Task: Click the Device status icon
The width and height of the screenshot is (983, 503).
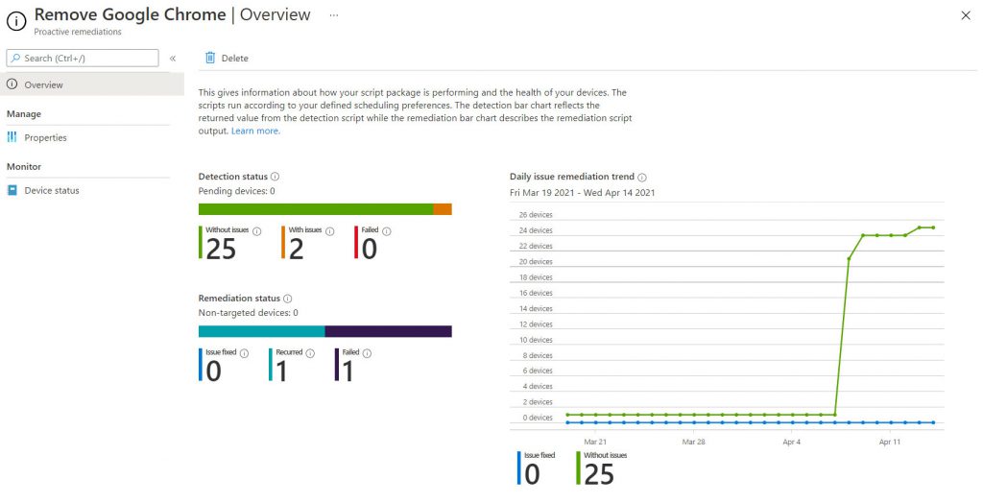Action: tap(12, 190)
